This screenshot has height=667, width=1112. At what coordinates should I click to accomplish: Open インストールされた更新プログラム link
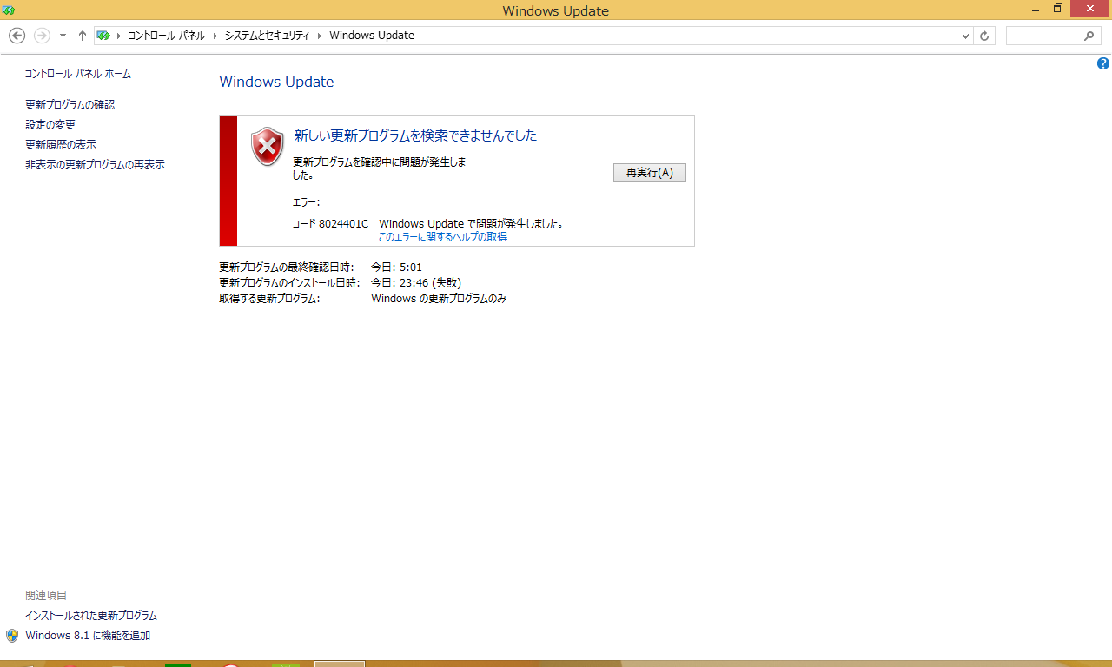91,615
